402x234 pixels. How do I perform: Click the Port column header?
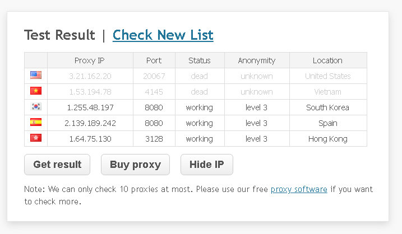point(154,60)
